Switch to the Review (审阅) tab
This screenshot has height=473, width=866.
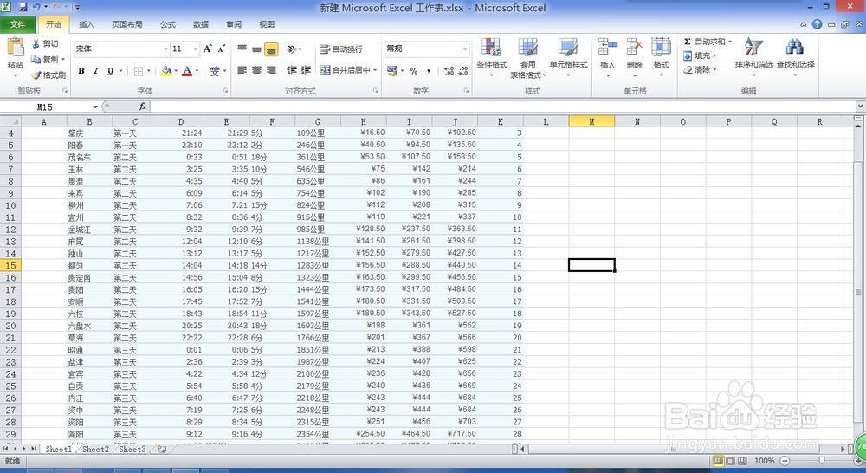point(234,24)
